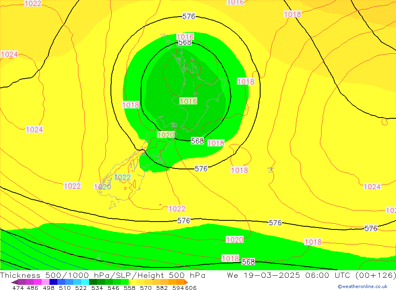
Task: Select the cyan legend swatch before the greens
Action: [x=85, y=282]
